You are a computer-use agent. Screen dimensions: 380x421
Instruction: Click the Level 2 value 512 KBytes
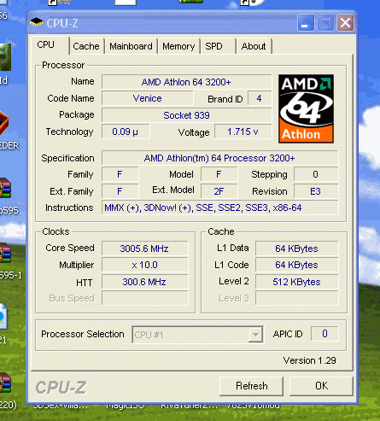click(x=296, y=282)
